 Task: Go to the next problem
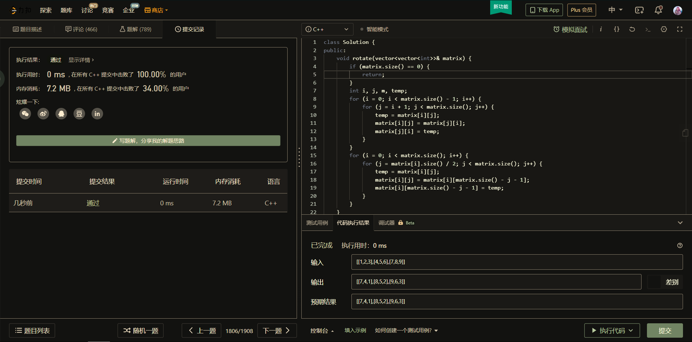pyautogui.click(x=277, y=330)
